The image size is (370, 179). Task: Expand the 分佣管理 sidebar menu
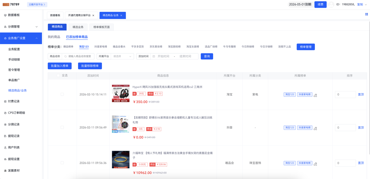click(36, 27)
